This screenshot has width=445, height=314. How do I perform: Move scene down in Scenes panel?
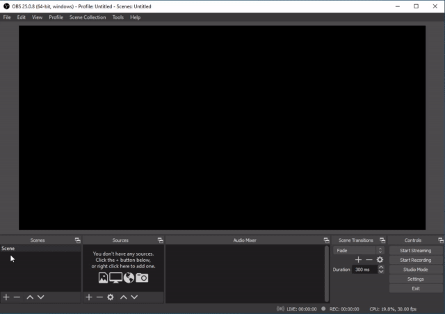(41, 297)
